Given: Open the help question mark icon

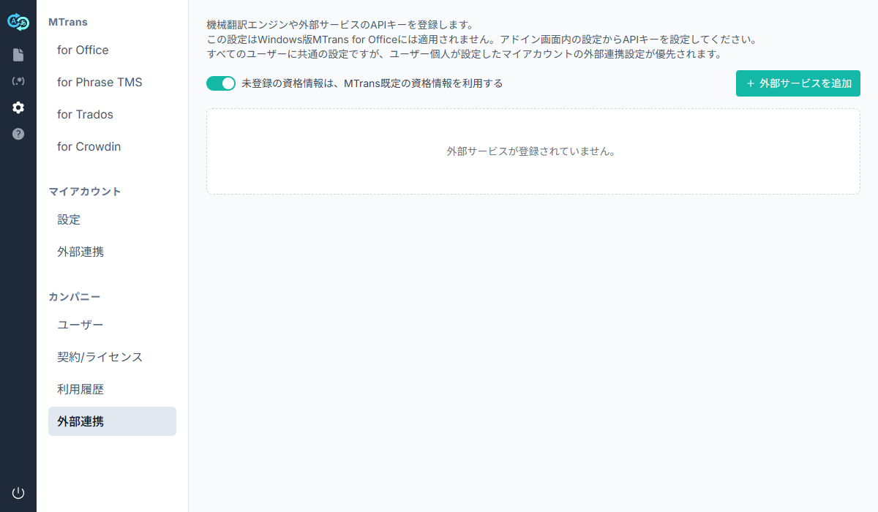Looking at the screenshot, I should 18,134.
